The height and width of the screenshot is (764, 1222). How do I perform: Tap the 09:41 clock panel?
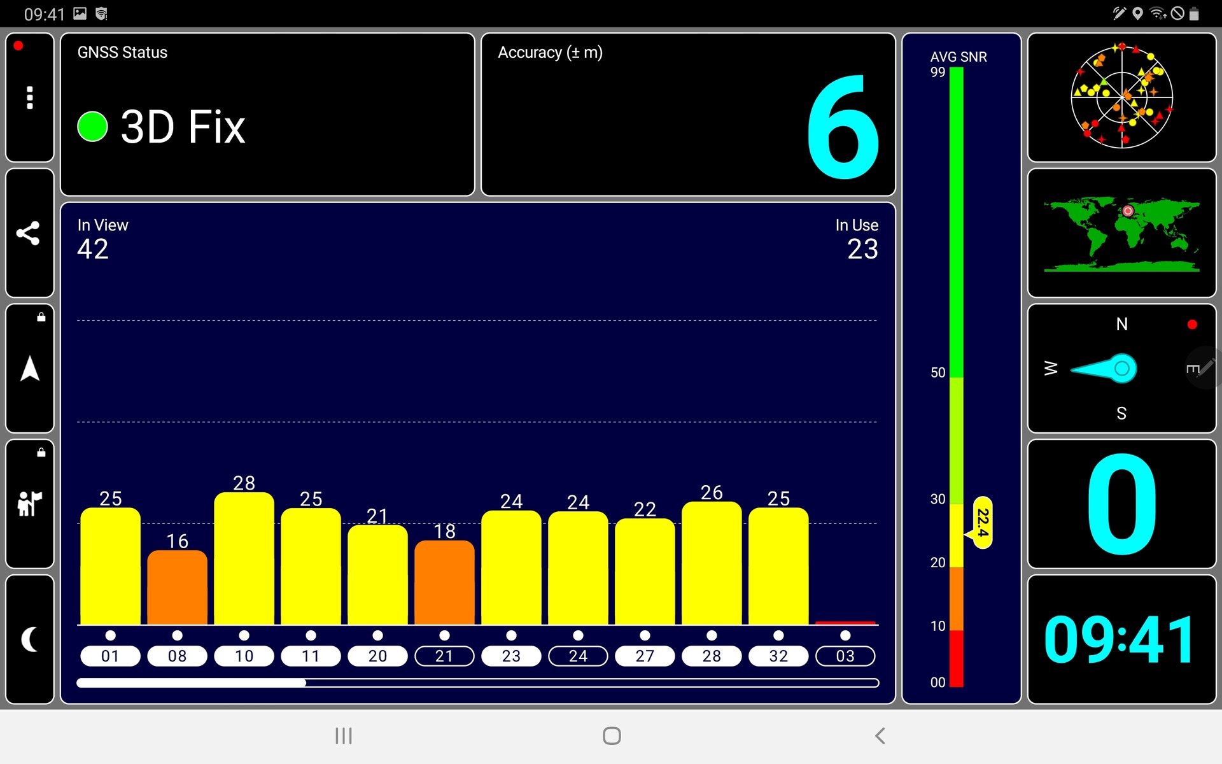pyautogui.click(x=1121, y=639)
